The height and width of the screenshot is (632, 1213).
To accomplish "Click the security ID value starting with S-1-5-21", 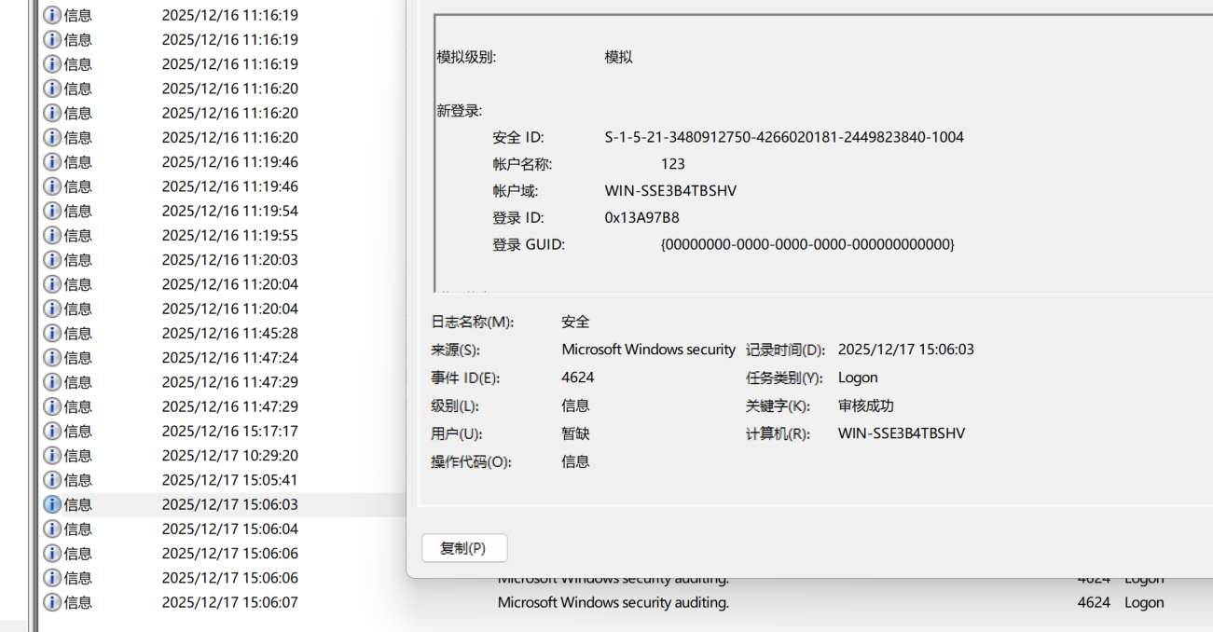I will tap(783, 137).
